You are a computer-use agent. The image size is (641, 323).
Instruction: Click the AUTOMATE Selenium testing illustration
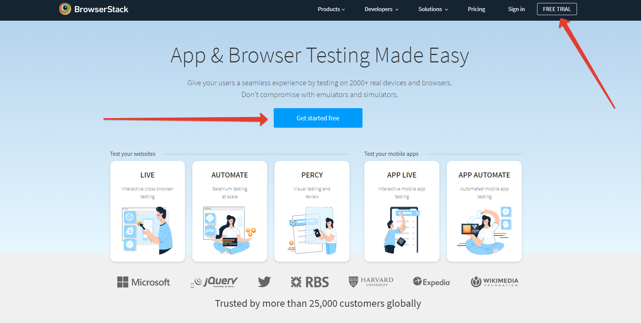click(230, 231)
